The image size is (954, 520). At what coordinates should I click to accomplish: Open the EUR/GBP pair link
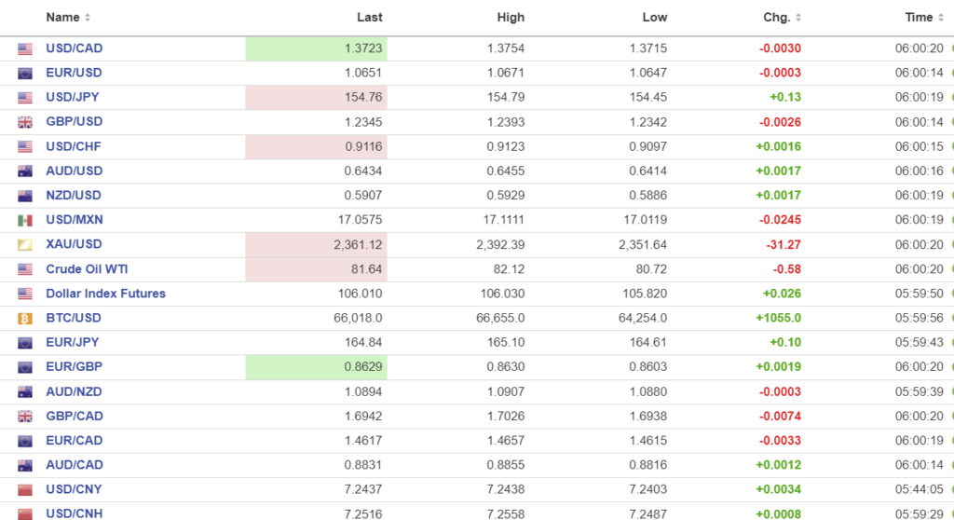74,366
